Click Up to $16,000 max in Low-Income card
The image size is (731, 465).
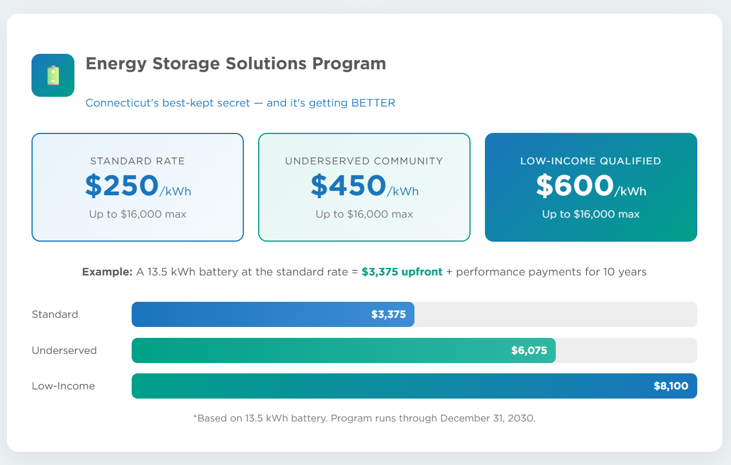590,214
